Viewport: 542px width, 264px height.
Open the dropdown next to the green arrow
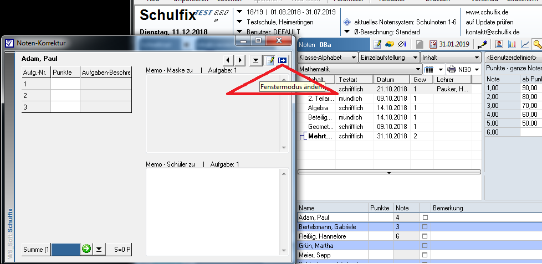(x=99, y=249)
